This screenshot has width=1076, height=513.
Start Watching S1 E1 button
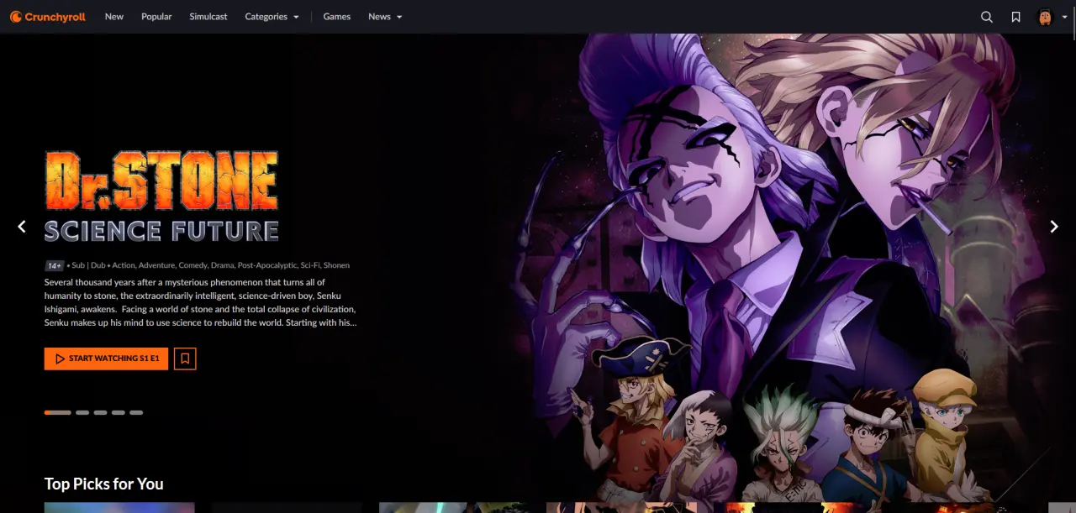click(106, 359)
